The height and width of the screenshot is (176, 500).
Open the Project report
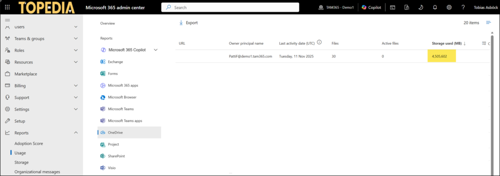coord(113,144)
